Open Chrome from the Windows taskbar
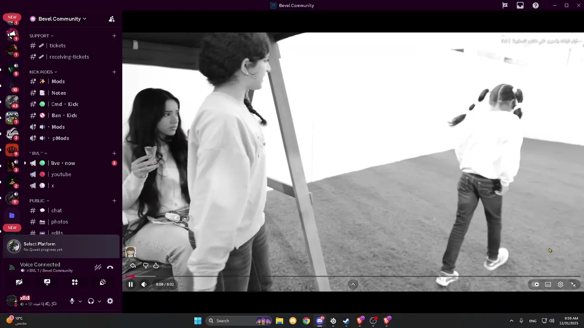The height and width of the screenshot is (328, 584). point(306,321)
